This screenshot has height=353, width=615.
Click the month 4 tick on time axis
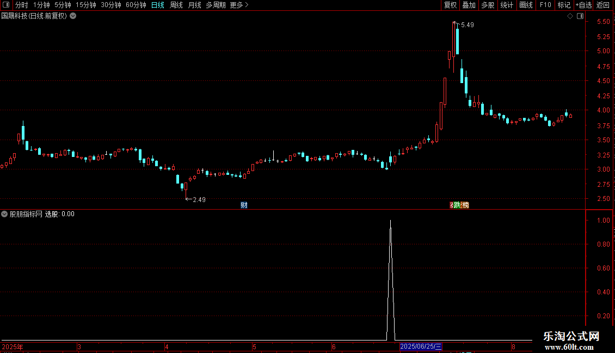tap(167, 346)
